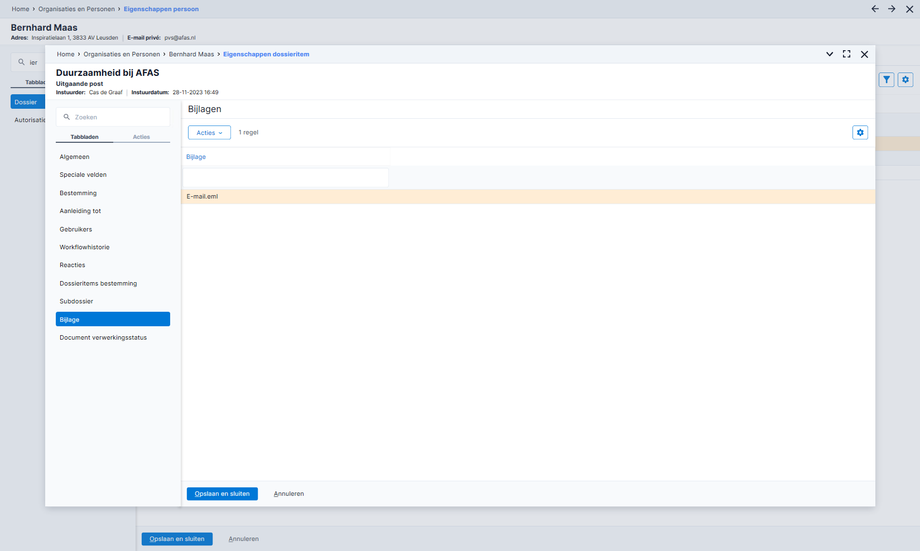
Task: Click the settings gear in Bijlagen toolbar
Action: 860,133
